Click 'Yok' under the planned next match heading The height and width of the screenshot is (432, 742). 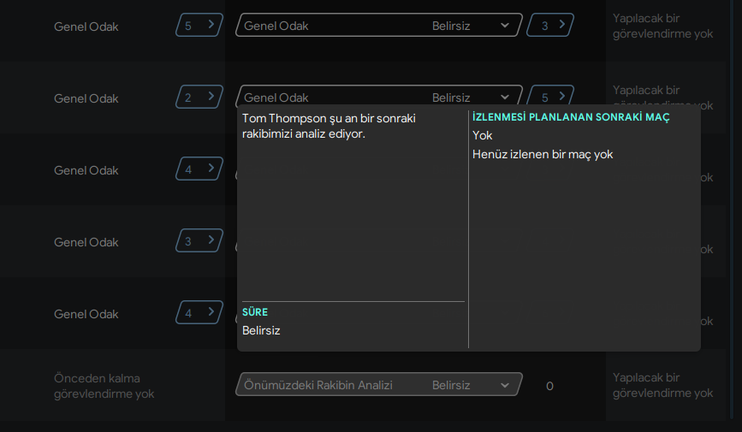click(483, 135)
